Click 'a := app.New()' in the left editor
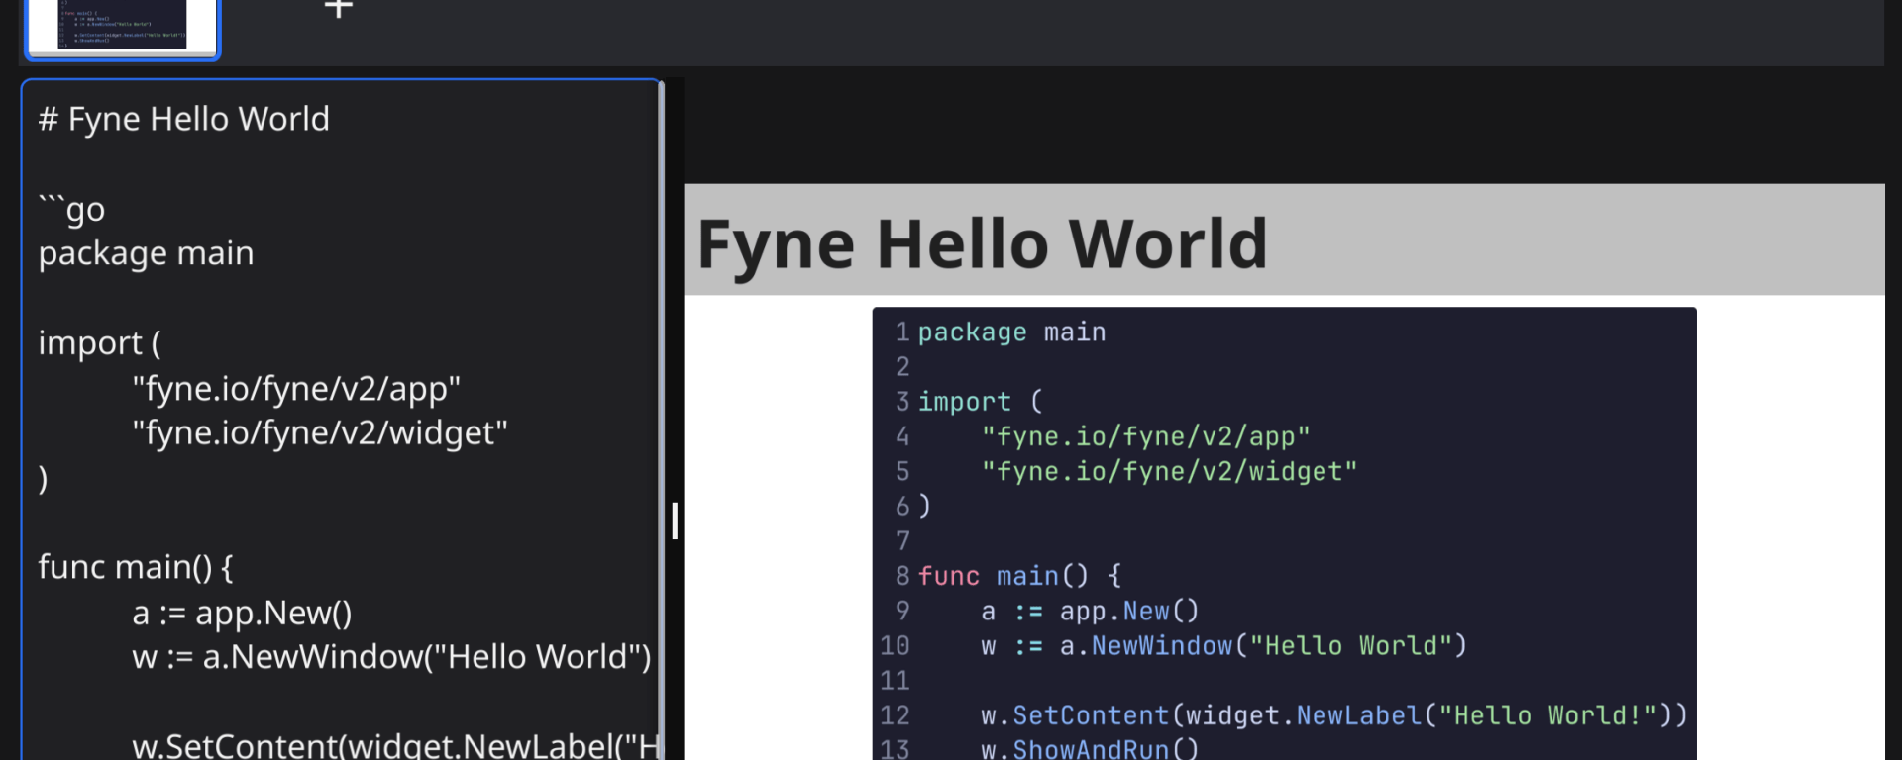This screenshot has height=760, width=1902. coord(242,614)
